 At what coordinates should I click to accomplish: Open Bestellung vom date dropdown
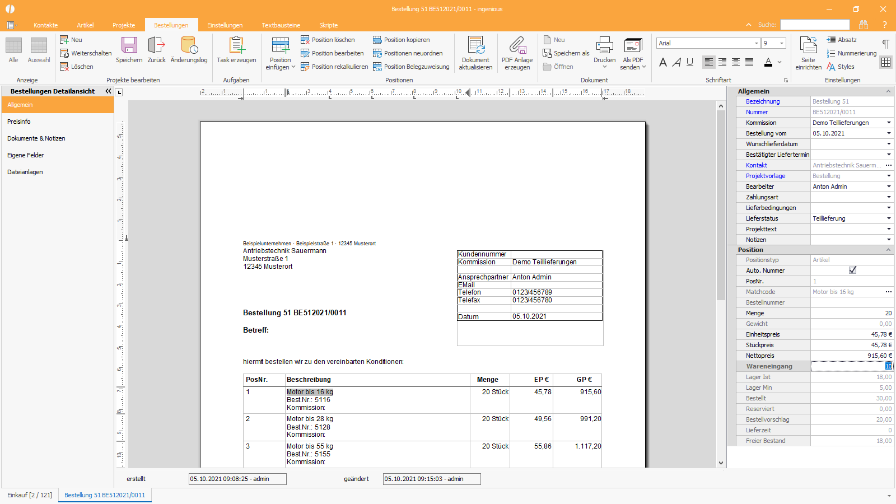pos(889,133)
